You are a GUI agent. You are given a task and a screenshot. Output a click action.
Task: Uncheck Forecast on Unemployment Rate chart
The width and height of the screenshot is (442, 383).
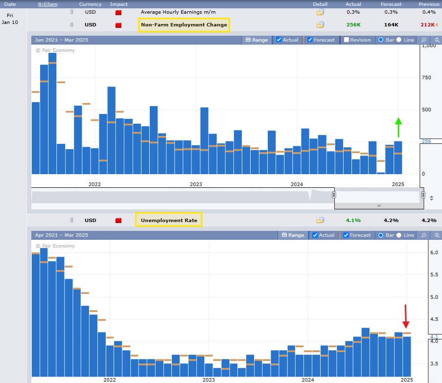[346, 235]
